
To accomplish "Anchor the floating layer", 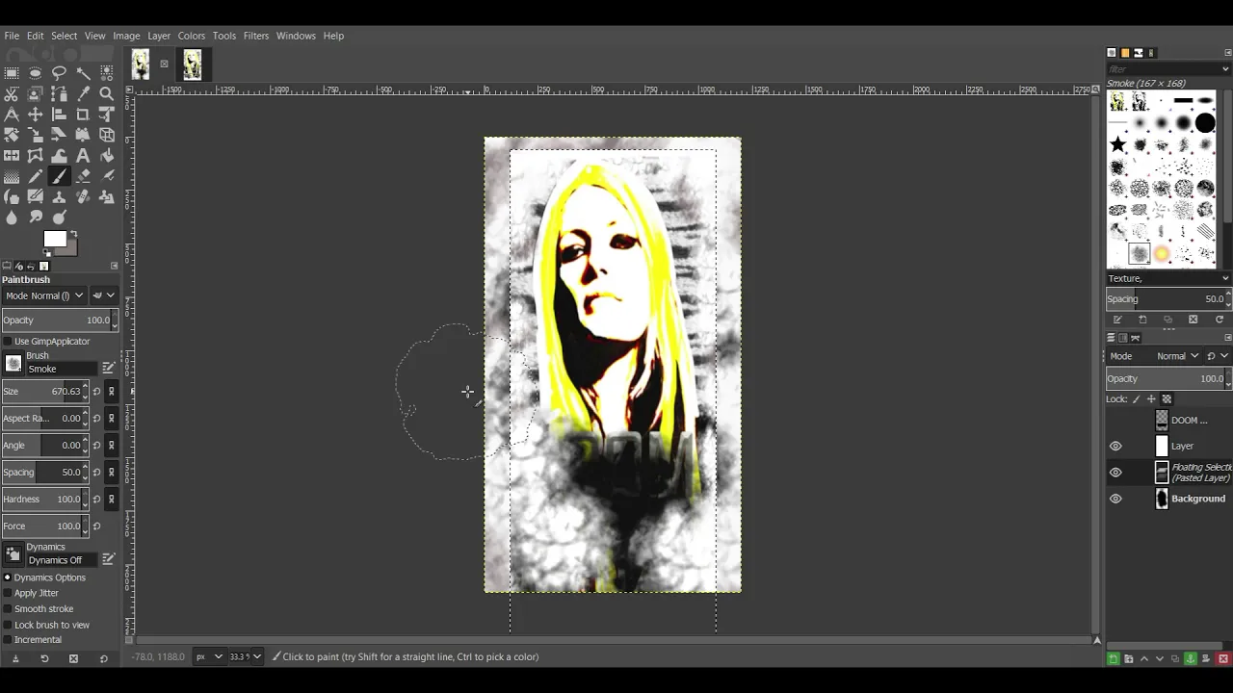I will click(1191, 658).
